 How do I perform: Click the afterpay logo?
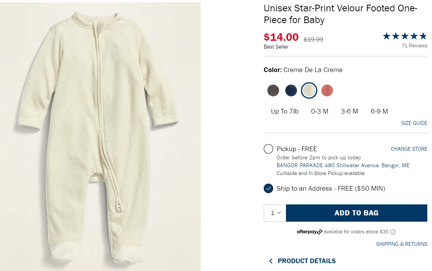[309, 232]
